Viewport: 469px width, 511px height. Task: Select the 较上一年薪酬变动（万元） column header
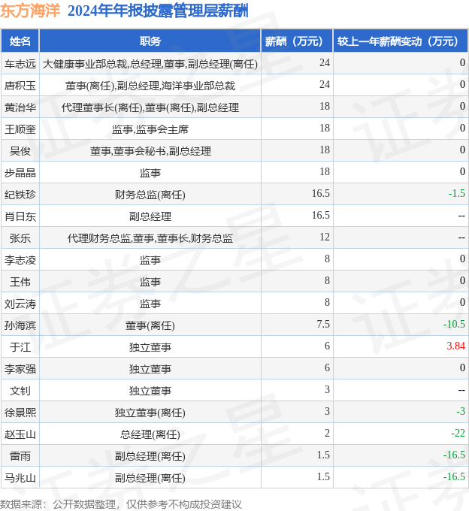coord(401,41)
